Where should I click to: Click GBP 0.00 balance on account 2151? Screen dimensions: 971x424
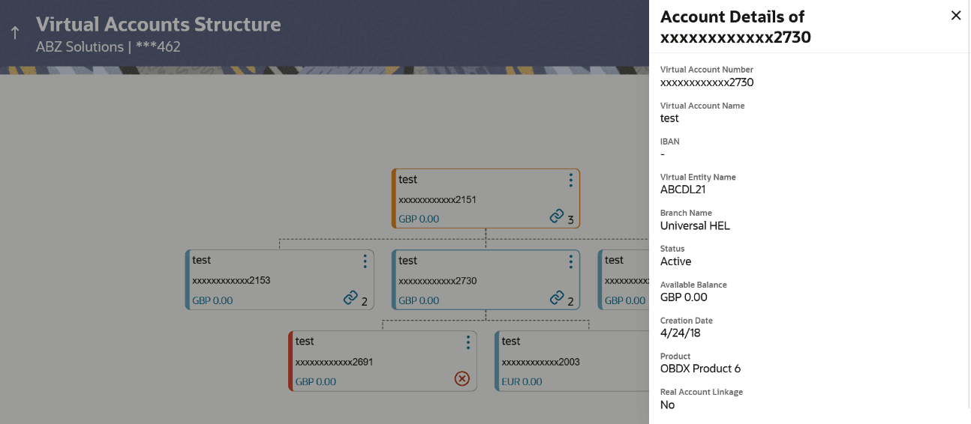(x=419, y=219)
